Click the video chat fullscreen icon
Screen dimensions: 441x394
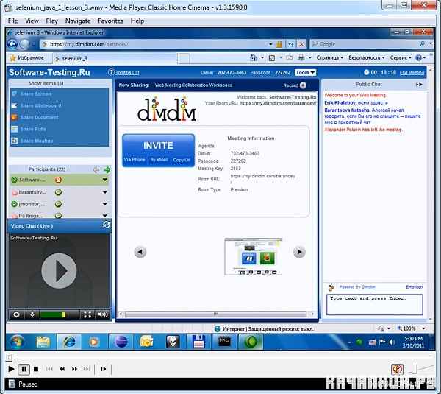pyautogui.click(x=87, y=314)
